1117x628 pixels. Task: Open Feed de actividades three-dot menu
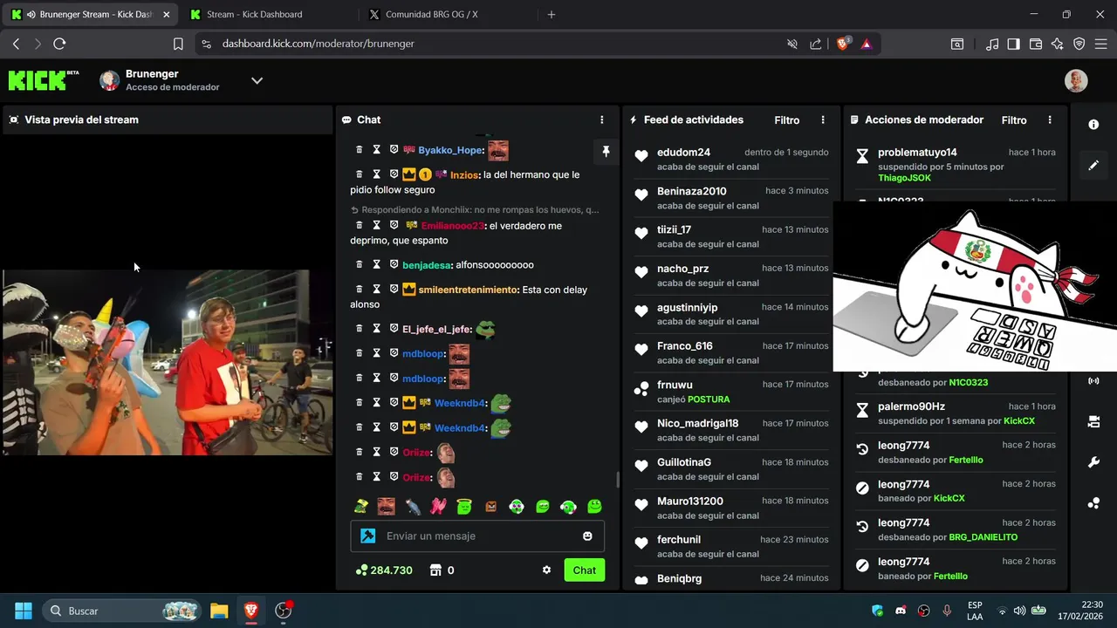click(822, 120)
